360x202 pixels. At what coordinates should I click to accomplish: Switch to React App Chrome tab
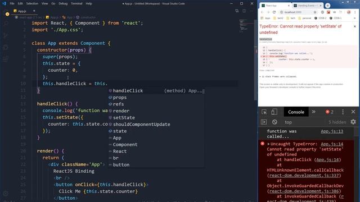276,6
